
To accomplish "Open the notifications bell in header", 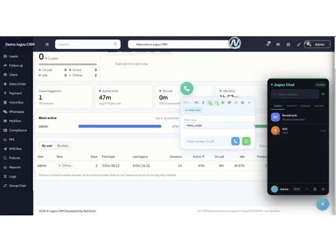I will 268,44.
